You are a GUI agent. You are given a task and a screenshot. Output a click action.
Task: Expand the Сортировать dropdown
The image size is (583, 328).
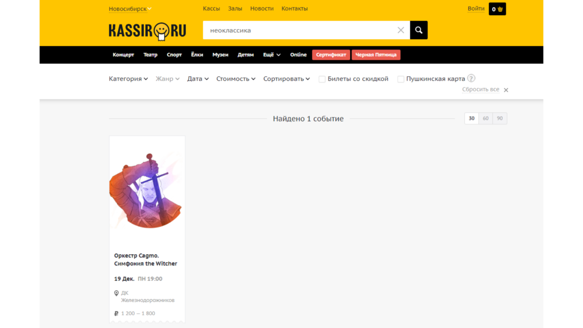pos(287,79)
